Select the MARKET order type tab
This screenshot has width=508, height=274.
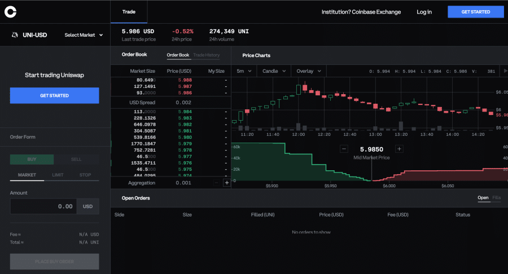click(27, 175)
